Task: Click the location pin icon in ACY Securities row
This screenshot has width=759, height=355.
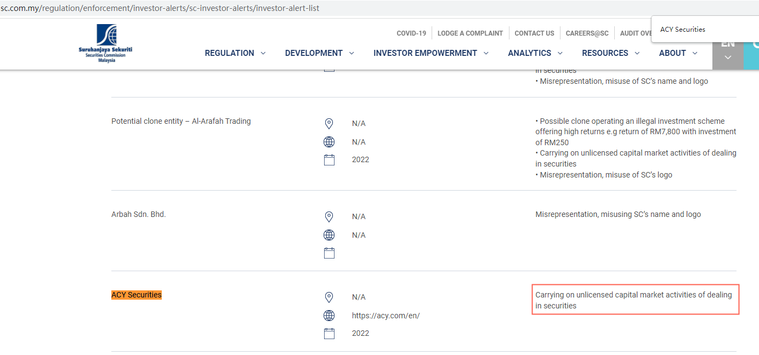Action: click(x=329, y=297)
